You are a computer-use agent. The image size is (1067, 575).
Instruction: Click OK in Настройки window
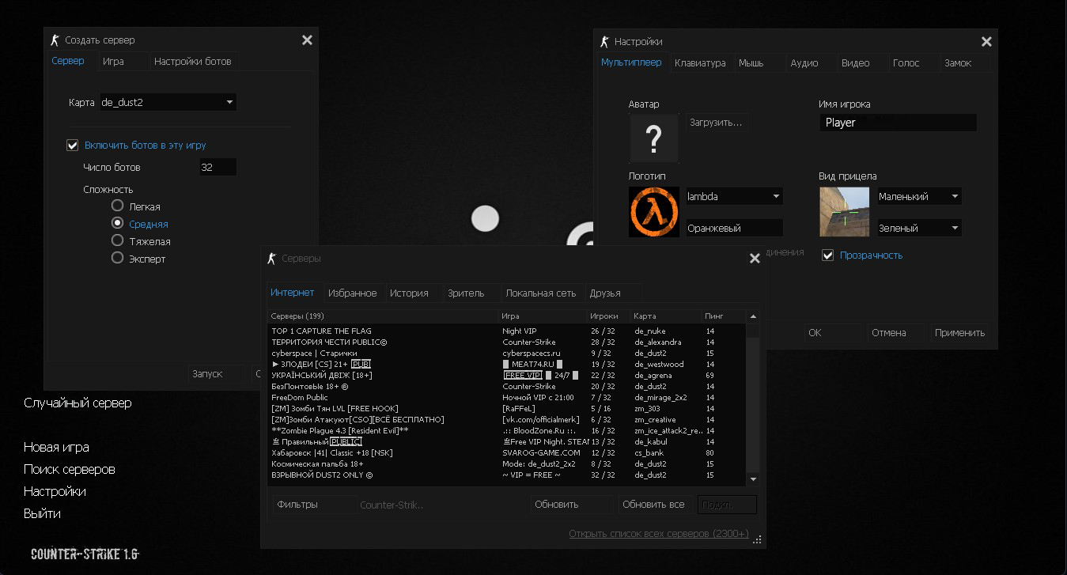[x=832, y=333]
